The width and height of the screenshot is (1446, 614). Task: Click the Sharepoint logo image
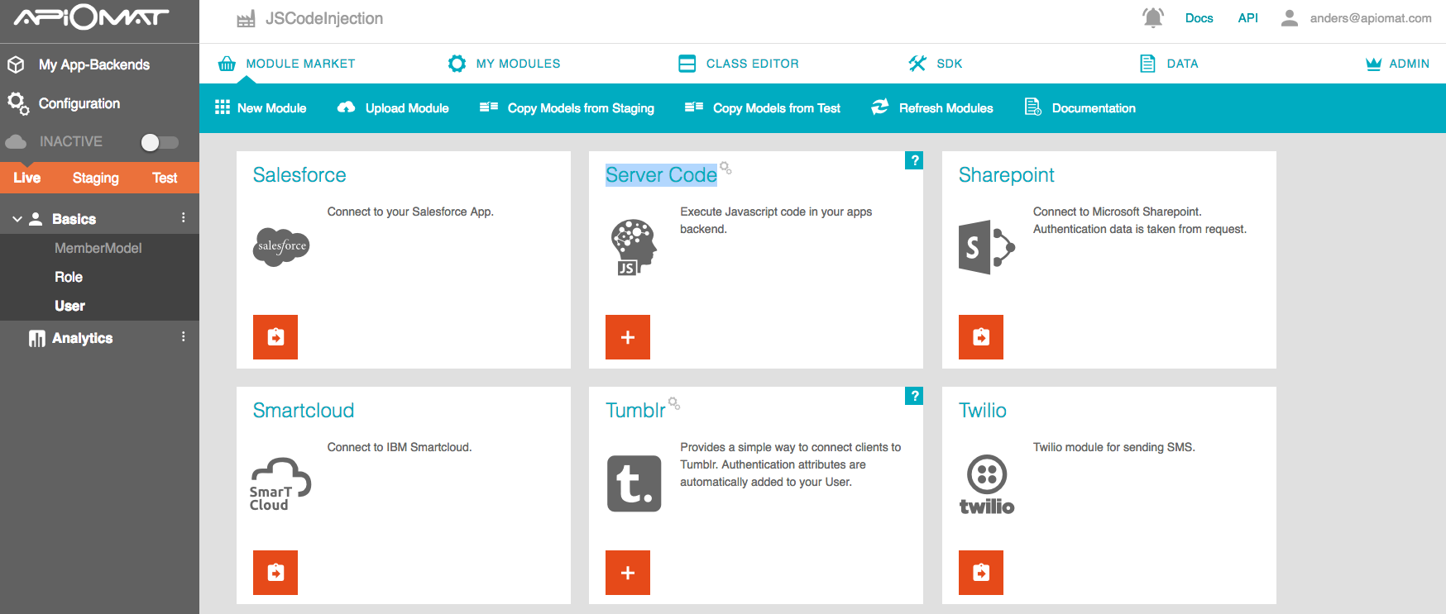click(987, 247)
